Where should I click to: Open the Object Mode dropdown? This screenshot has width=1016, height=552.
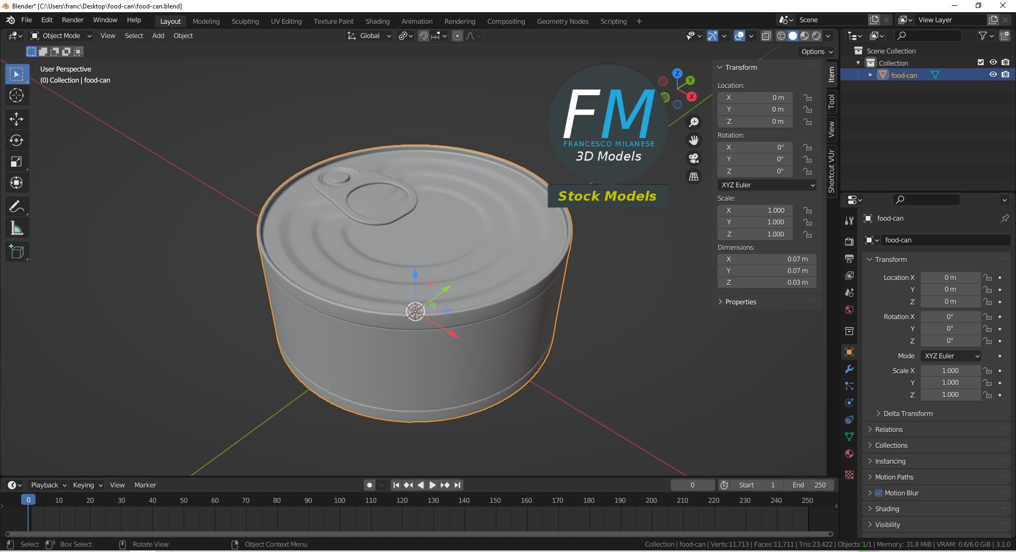coord(61,36)
